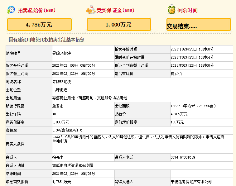Click the 交易结束 remaining time box

pyautogui.click(x=199, y=25)
